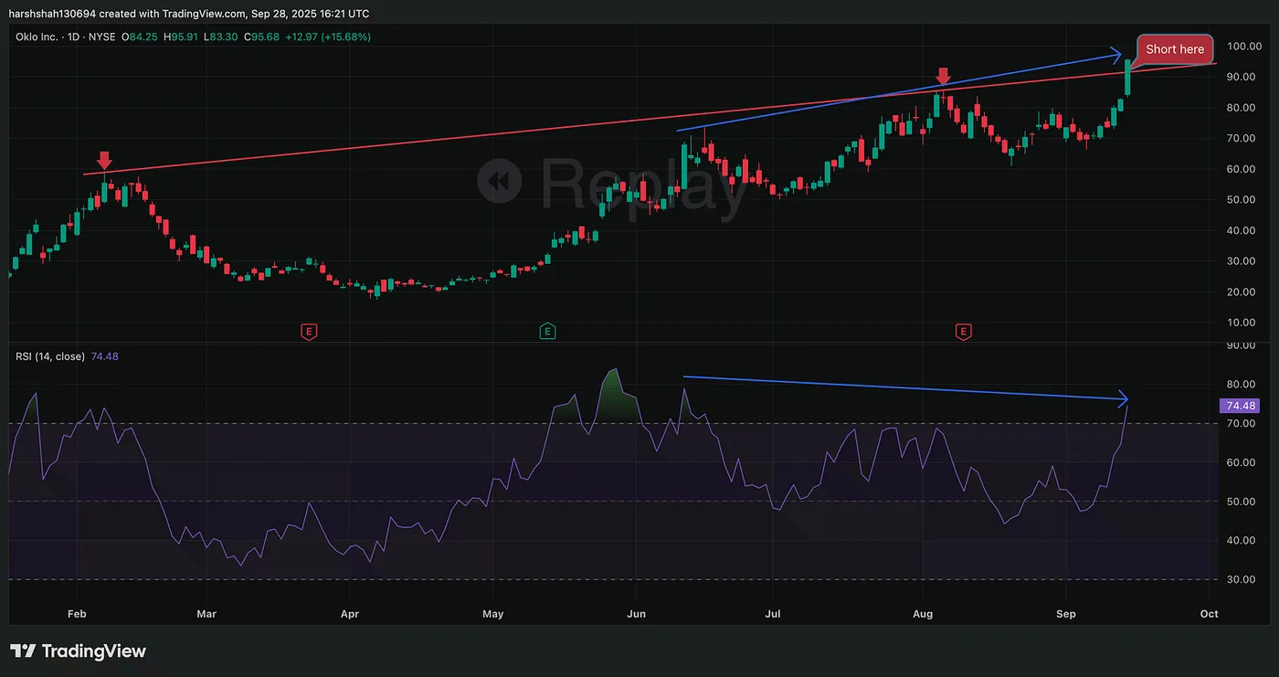Screen dimensions: 1279x677
Task: Click the "Sep" label on the time axis
Action: (x=1065, y=614)
